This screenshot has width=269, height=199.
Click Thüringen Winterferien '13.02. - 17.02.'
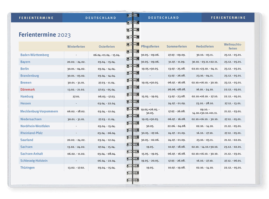pos(76,168)
